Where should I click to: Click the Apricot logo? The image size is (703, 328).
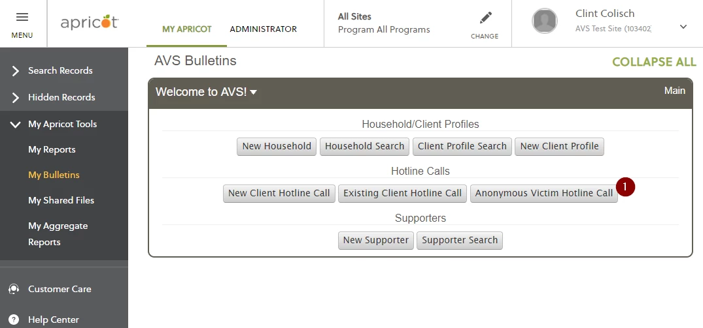[90, 22]
